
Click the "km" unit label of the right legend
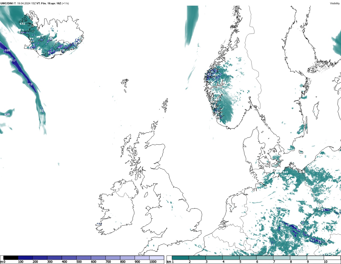169,262
